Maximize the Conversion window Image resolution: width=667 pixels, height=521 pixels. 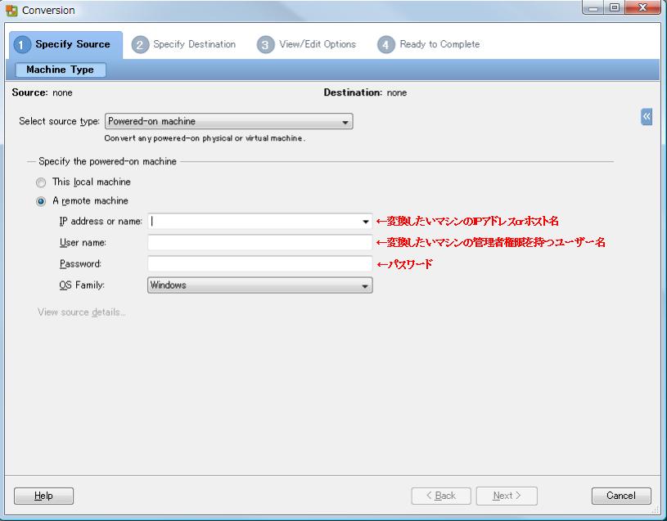pyautogui.click(x=615, y=7)
